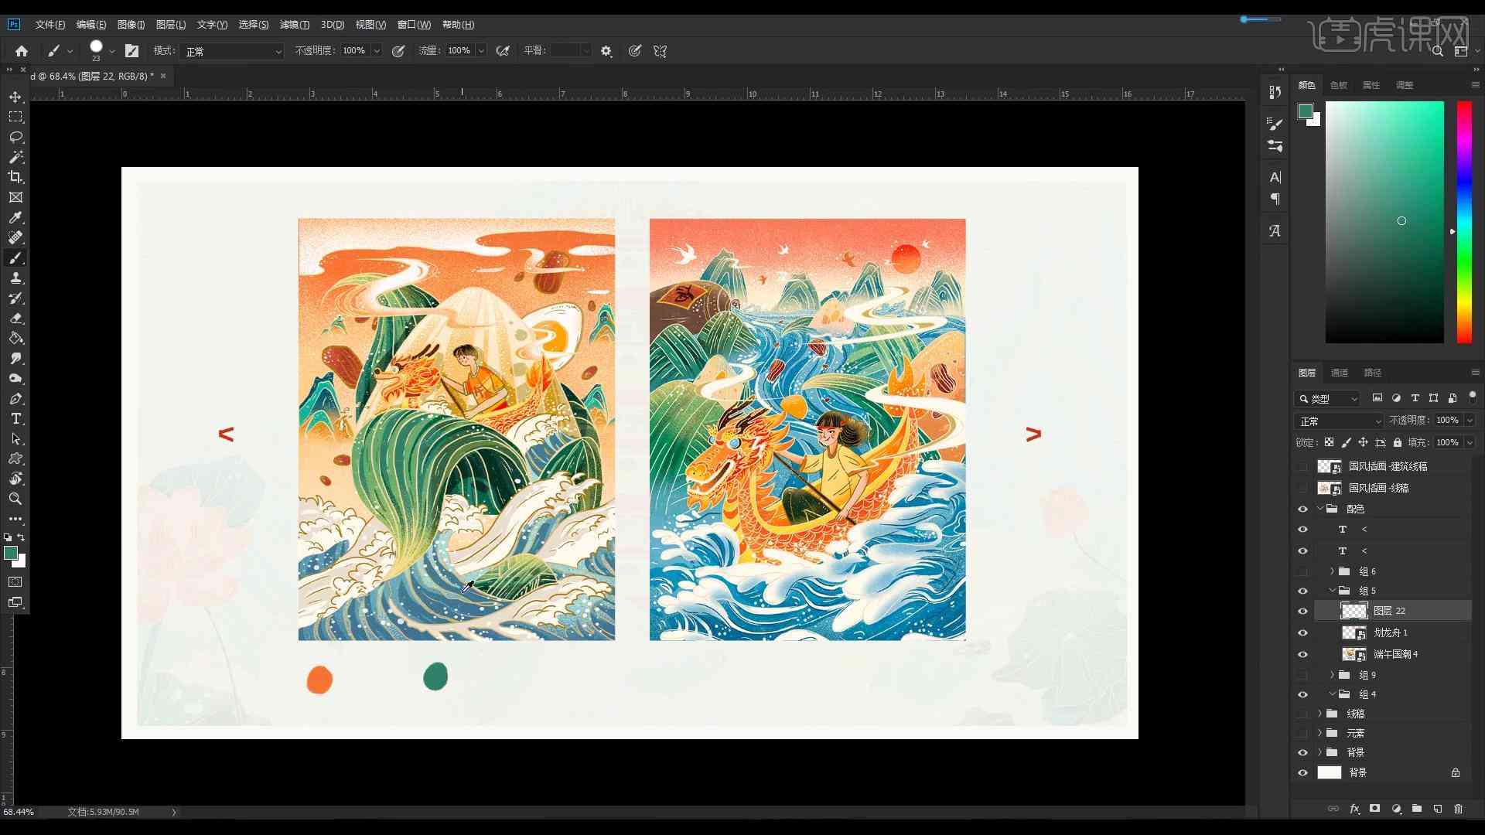This screenshot has width=1485, height=835.
Task: Collapse the 配色 group
Action: click(1319, 509)
